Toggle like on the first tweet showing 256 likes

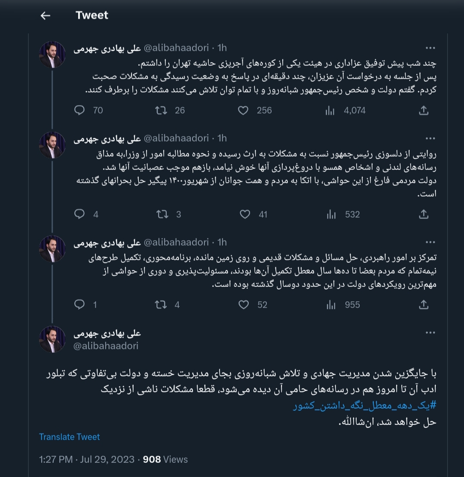click(x=243, y=111)
